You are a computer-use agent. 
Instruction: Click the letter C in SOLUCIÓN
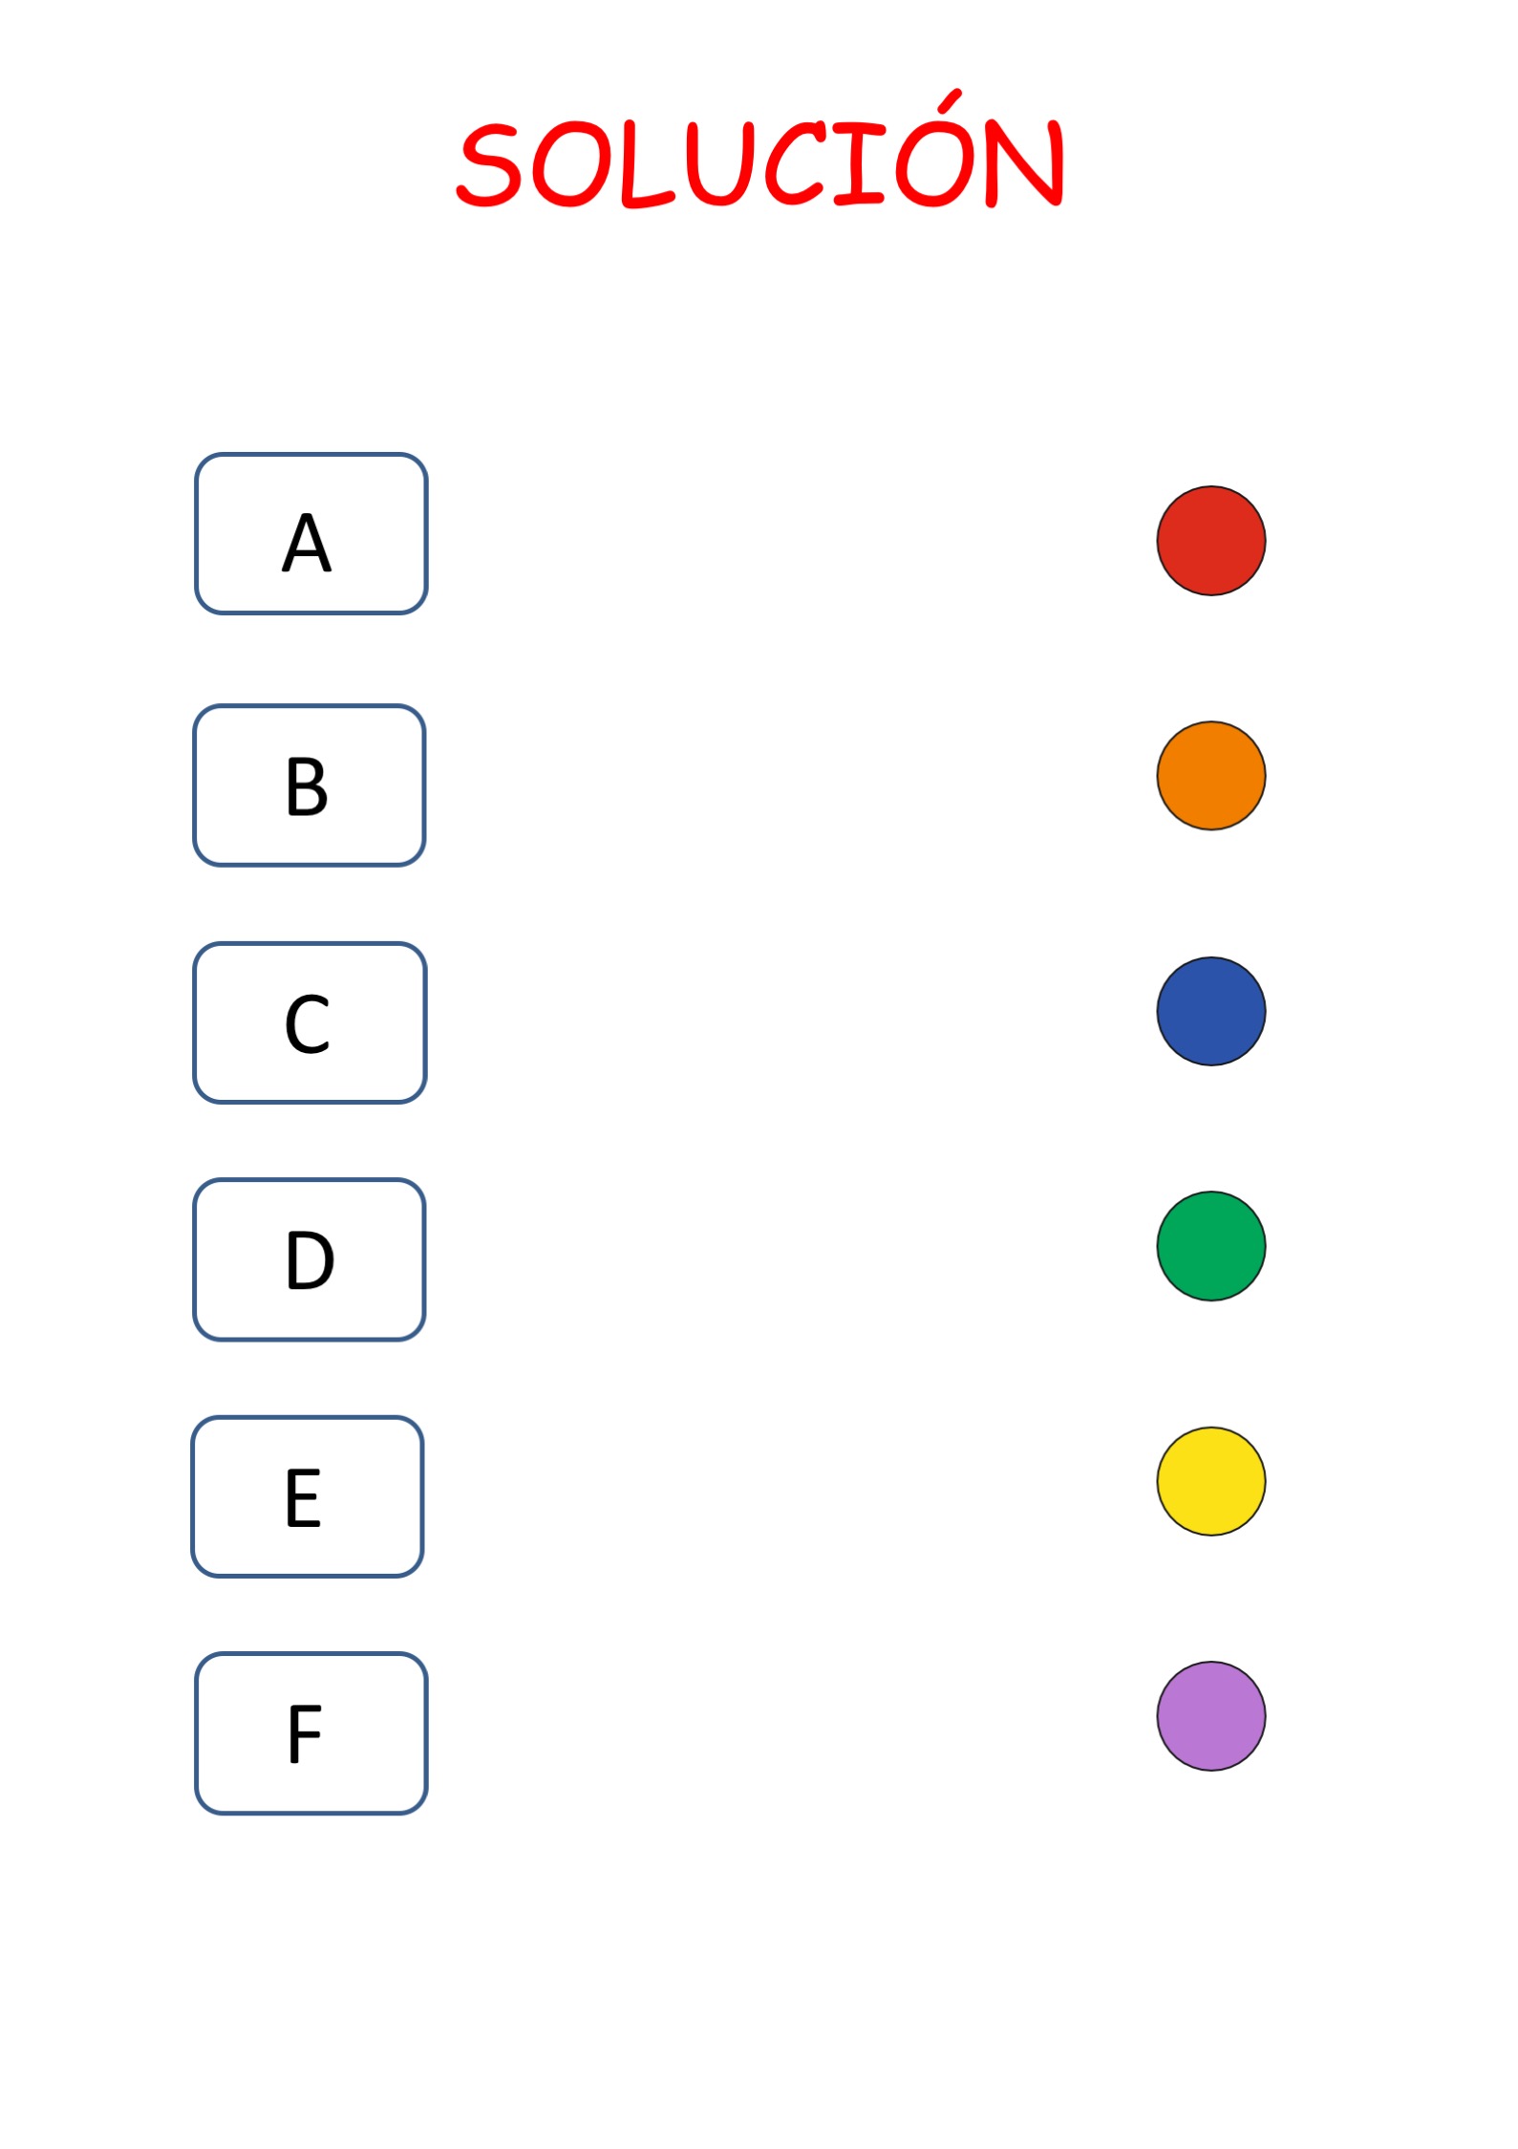(796, 163)
